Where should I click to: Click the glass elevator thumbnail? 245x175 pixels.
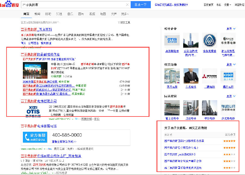[172, 76]
